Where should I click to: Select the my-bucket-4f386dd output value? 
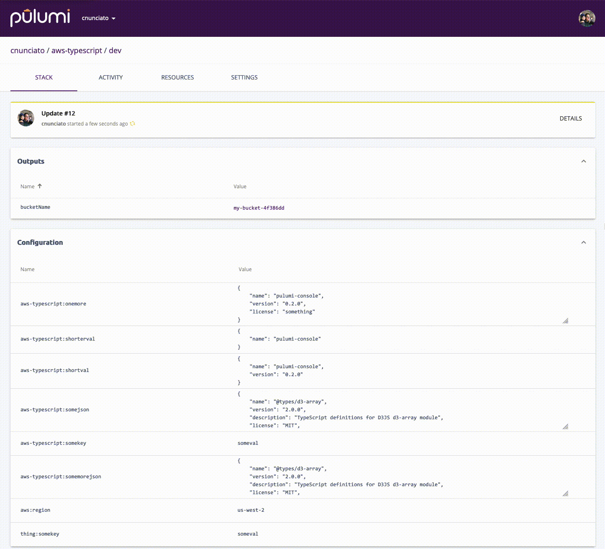point(259,208)
